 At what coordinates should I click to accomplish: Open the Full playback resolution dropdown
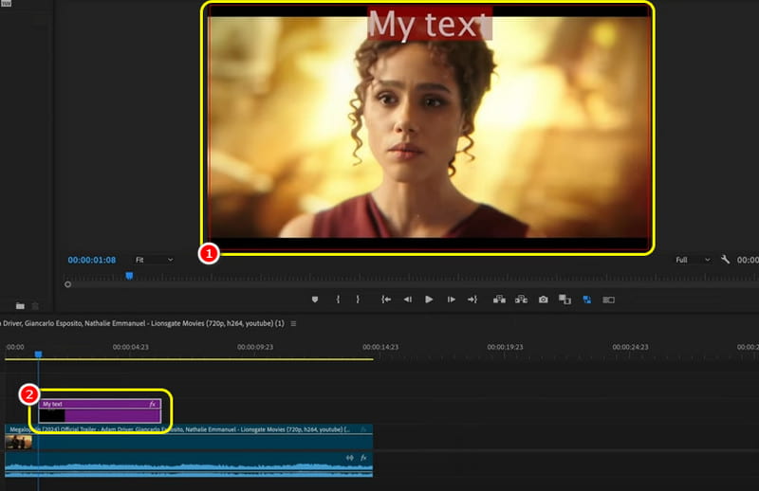click(x=693, y=260)
